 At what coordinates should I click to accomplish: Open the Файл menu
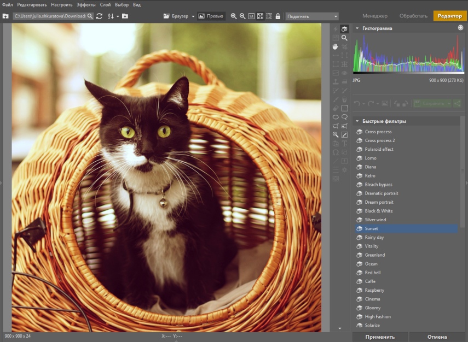click(8, 5)
